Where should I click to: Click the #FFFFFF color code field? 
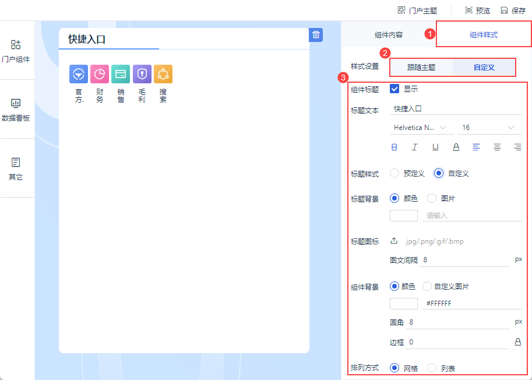472,303
